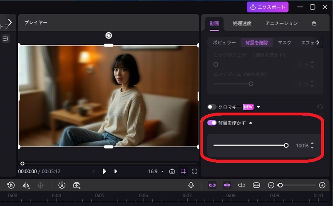Open the 16:9 aspect ratio dropdown

(x=156, y=171)
